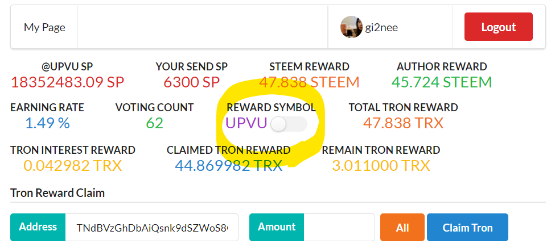The width and height of the screenshot is (551, 252).
Task: Hit the Claim Tron button
Action: tap(467, 228)
